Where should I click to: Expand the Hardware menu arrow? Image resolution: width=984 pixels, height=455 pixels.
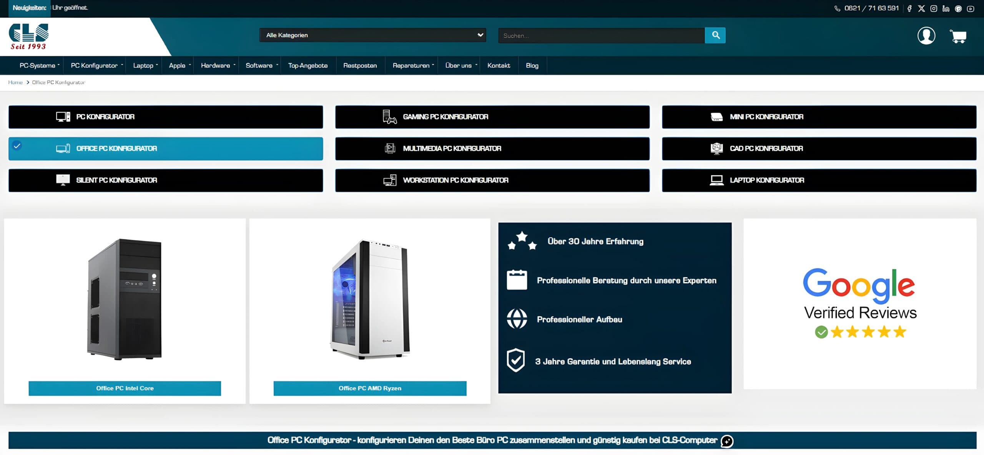234,65
